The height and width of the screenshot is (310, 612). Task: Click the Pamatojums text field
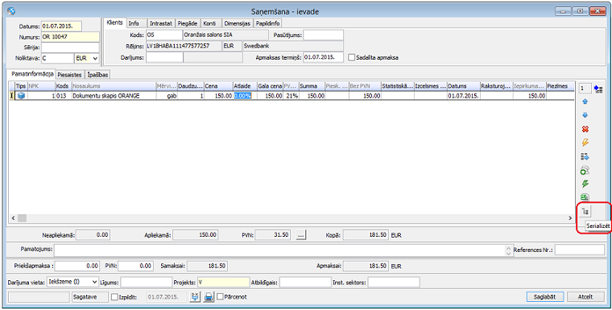point(279,250)
